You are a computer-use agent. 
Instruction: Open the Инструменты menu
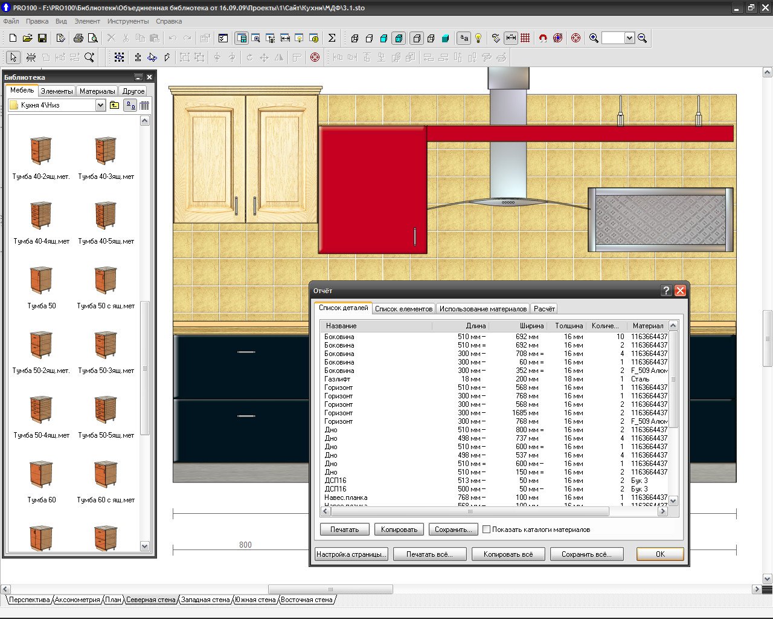pyautogui.click(x=128, y=21)
